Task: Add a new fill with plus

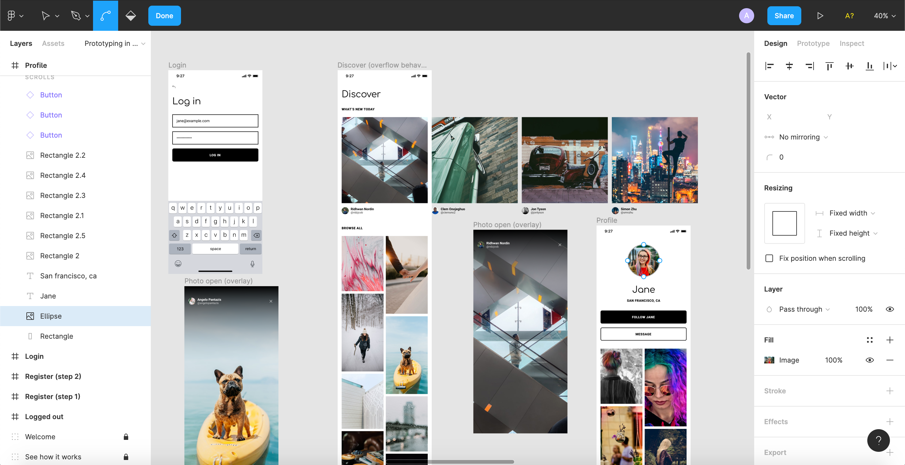Action: pyautogui.click(x=890, y=340)
